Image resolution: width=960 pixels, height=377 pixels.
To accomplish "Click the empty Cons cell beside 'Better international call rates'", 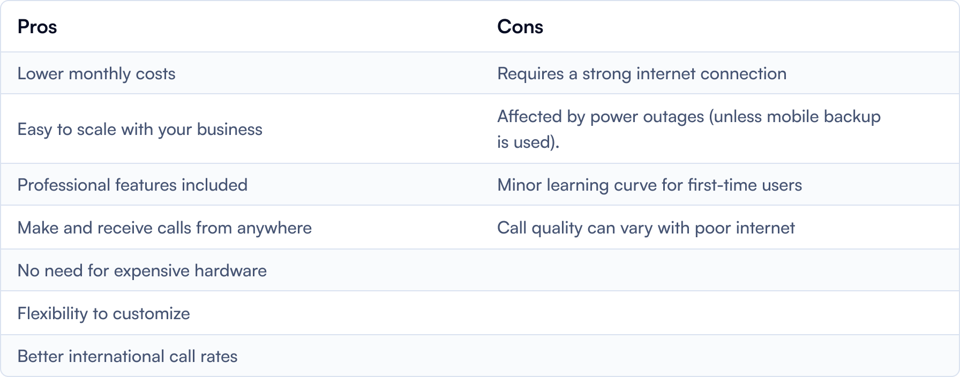I will [719, 356].
